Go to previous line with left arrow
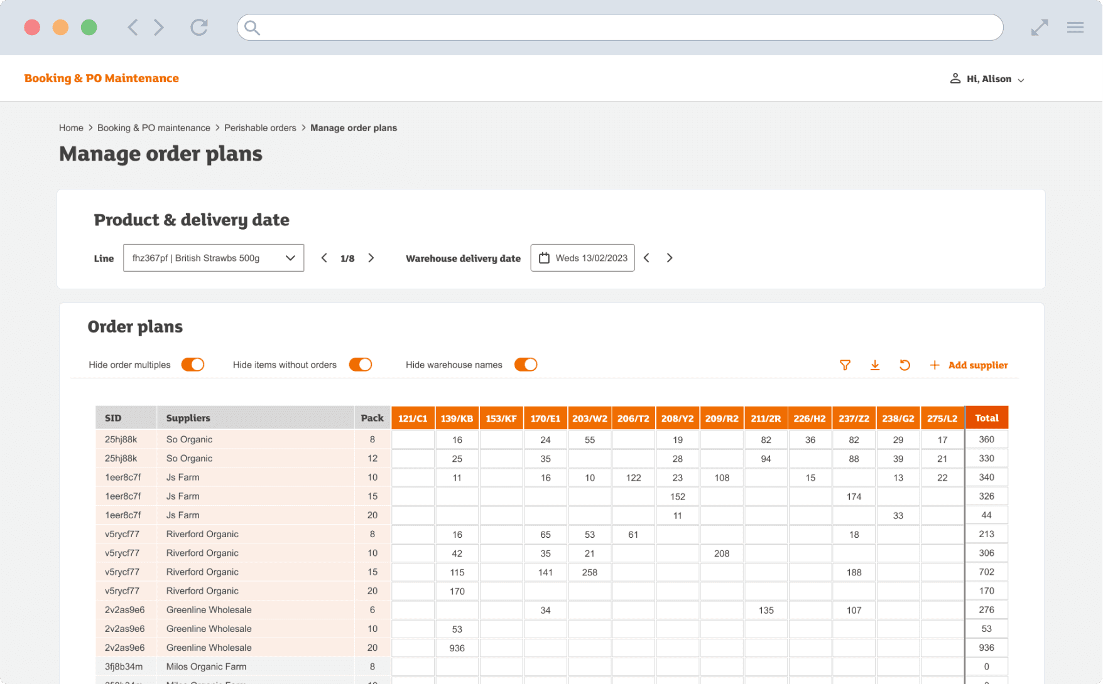The height and width of the screenshot is (684, 1103). coord(324,258)
